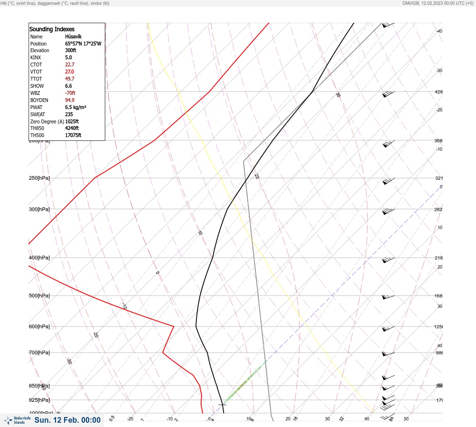Click the '250[hPa]' pressure label
The height and width of the screenshot is (427, 476).
coord(39,178)
